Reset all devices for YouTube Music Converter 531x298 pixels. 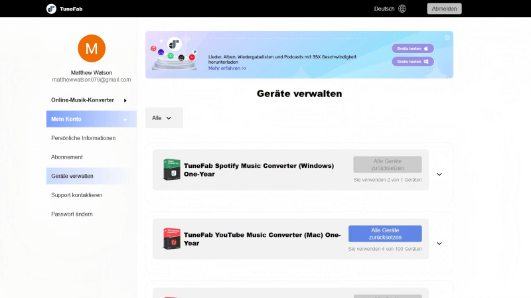point(385,234)
